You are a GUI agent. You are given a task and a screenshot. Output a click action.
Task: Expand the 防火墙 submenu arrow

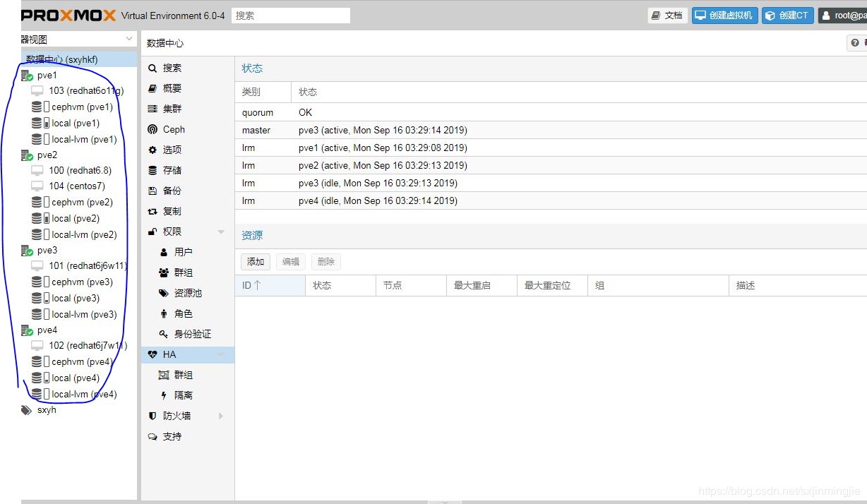221,416
